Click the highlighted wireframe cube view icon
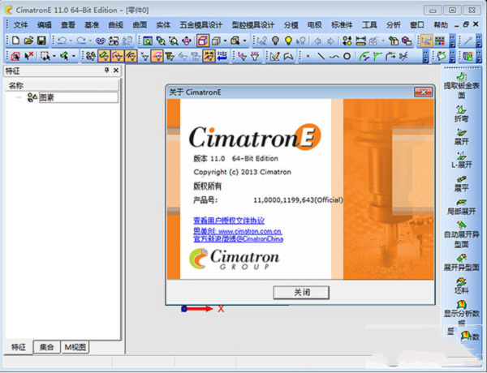This screenshot has height=373, width=487. pyautogui.click(x=203, y=41)
